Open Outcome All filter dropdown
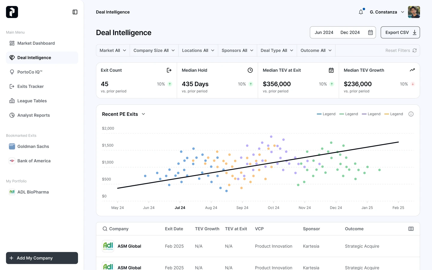The image size is (432, 270). 316,50
